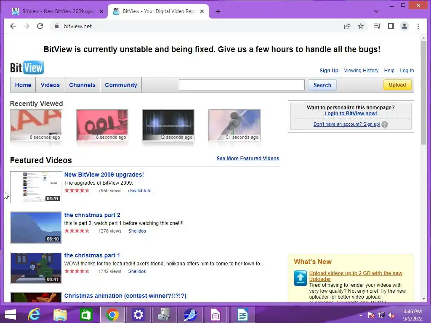Open 'the christmas part 2' title
431x323 pixels.
(x=92, y=215)
